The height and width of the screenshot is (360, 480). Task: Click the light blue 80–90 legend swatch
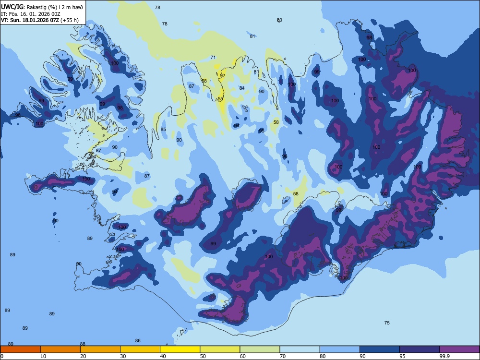click(340, 349)
